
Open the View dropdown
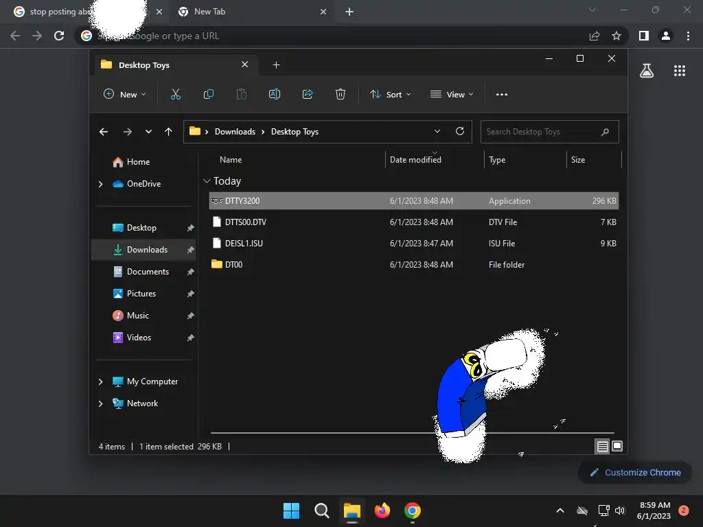(452, 95)
